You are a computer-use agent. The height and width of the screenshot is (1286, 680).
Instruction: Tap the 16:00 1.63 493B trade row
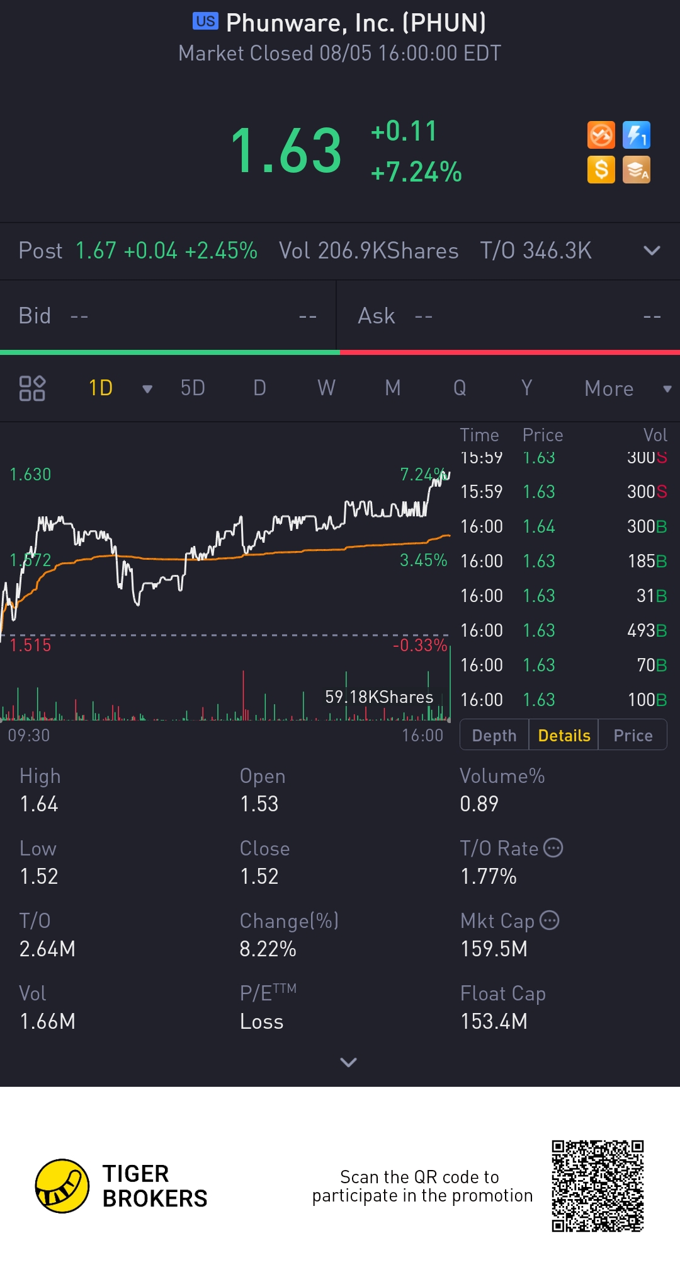[x=564, y=630]
